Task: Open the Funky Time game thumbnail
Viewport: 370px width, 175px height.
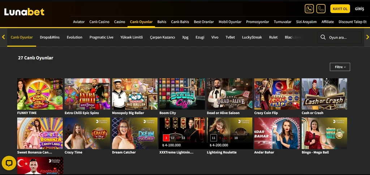Action: [40, 94]
